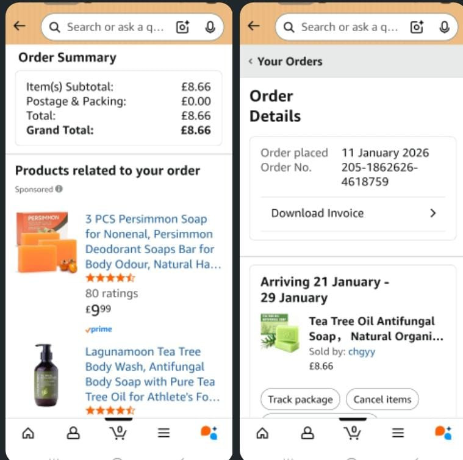Open Lagunamoon Tea Tree Body Wash link
The image size is (463, 460).
click(153, 375)
